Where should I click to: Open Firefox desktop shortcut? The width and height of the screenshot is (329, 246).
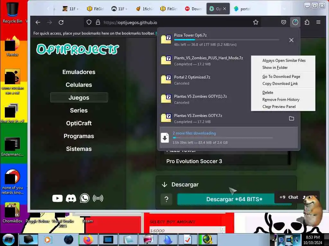coord(12,46)
